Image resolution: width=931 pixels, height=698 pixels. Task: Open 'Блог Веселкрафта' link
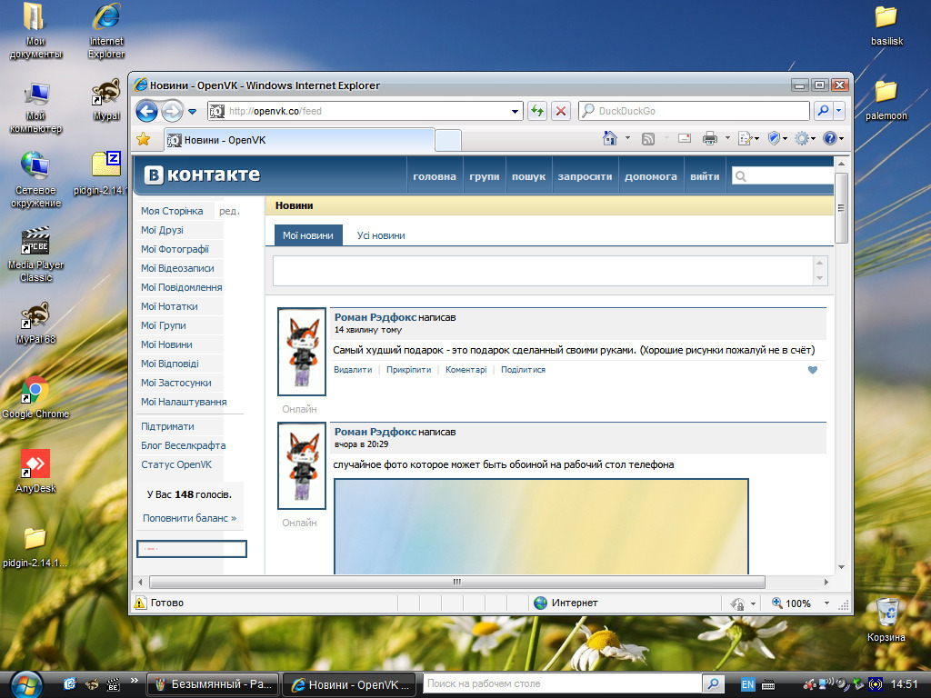tap(183, 445)
